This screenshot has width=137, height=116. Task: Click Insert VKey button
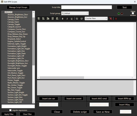point(124,105)
